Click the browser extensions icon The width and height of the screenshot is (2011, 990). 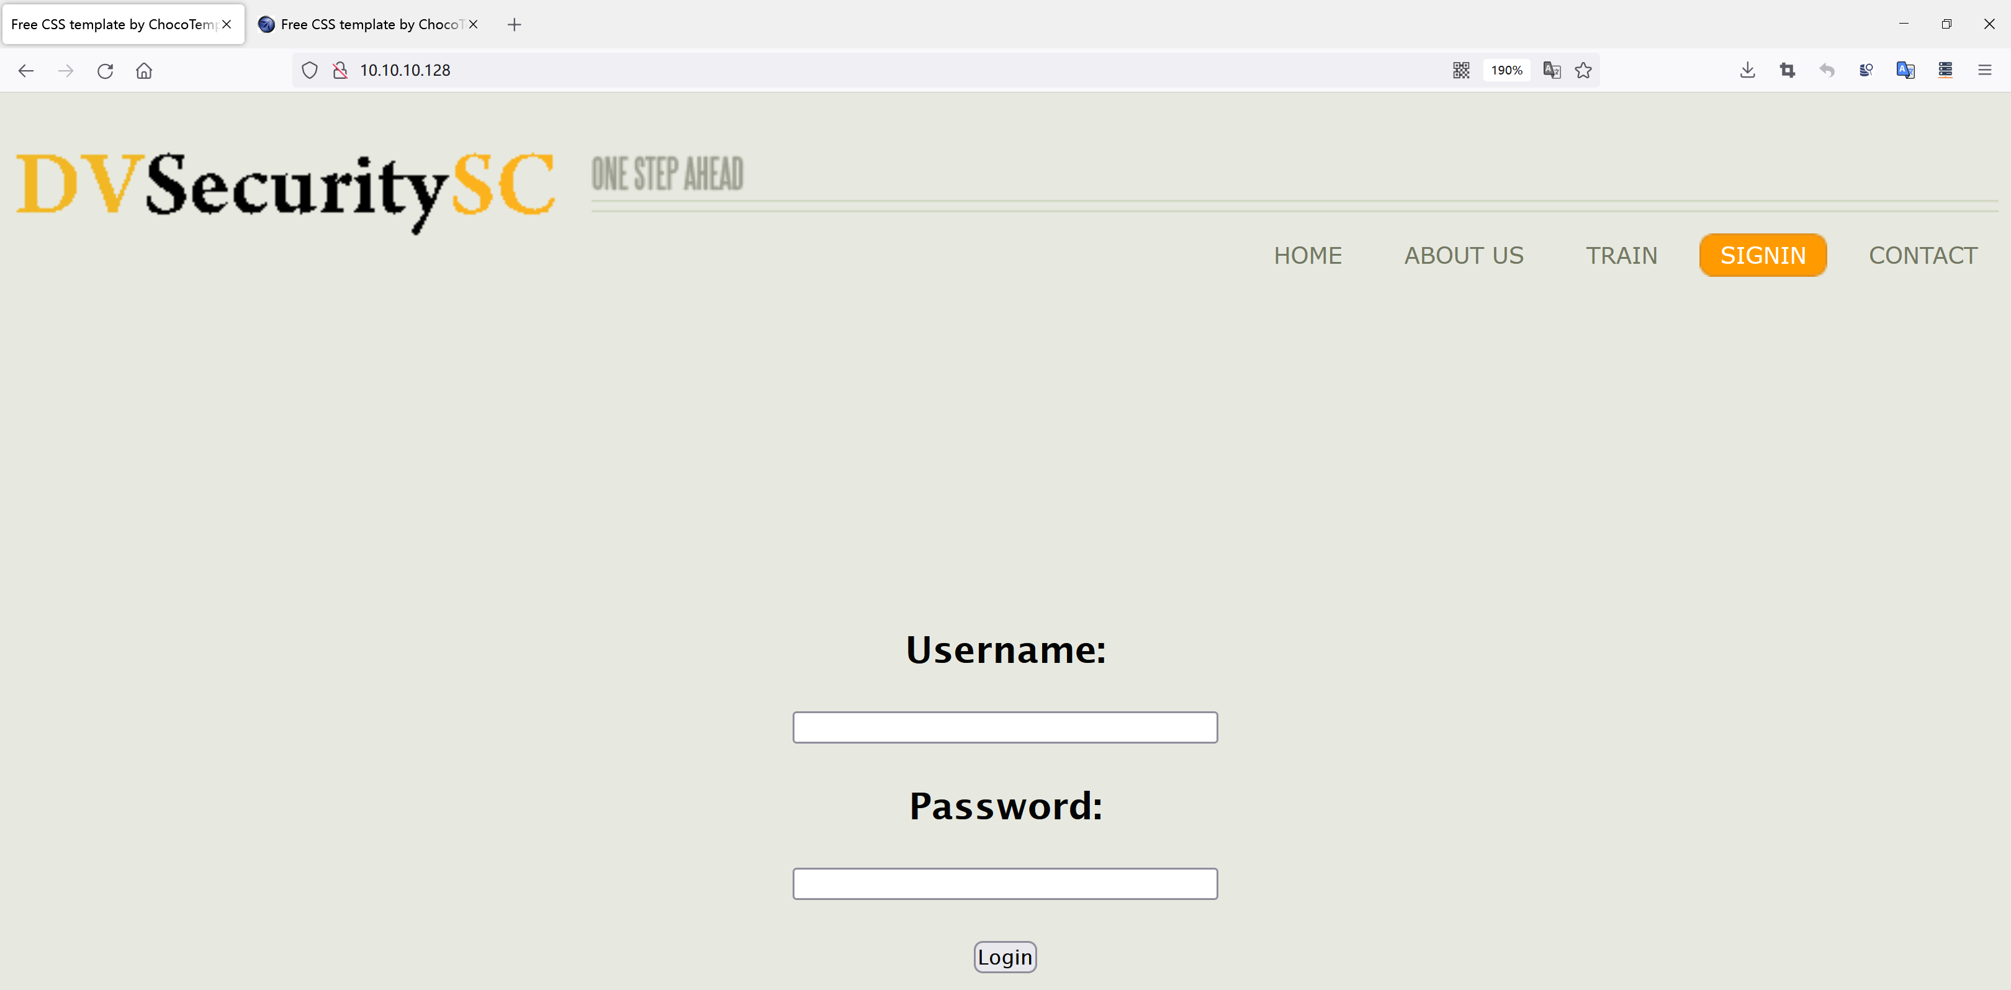pyautogui.click(x=1945, y=71)
